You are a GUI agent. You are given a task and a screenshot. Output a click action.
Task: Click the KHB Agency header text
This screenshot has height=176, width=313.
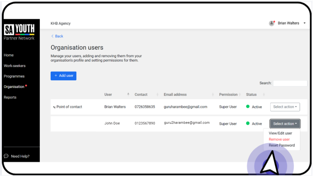pos(61,24)
